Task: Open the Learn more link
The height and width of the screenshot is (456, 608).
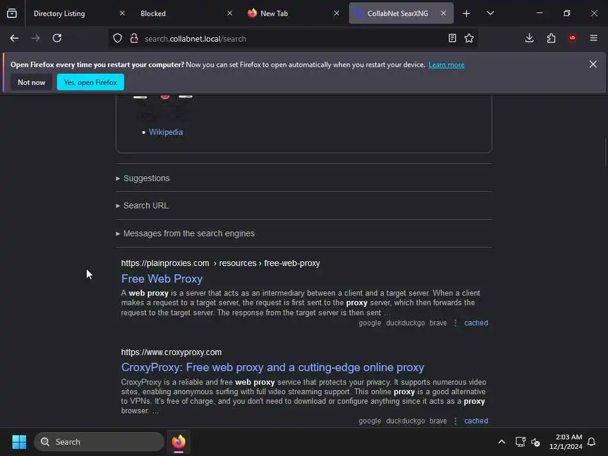Action: tap(446, 65)
